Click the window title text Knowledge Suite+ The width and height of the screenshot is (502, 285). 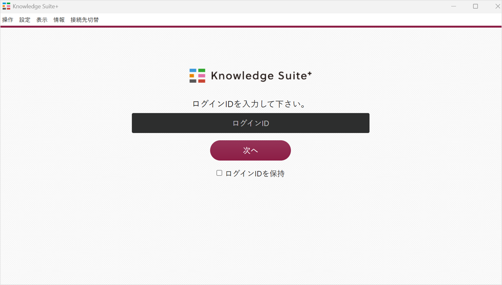click(35, 6)
